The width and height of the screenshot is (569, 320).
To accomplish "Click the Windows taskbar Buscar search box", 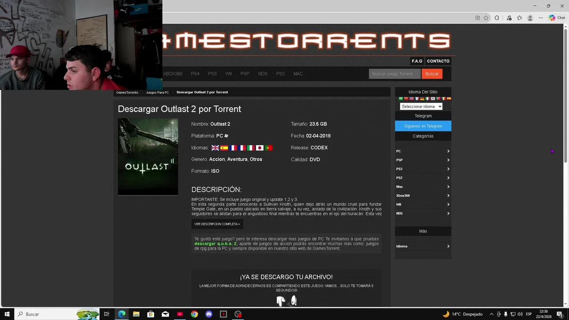I will [58, 314].
